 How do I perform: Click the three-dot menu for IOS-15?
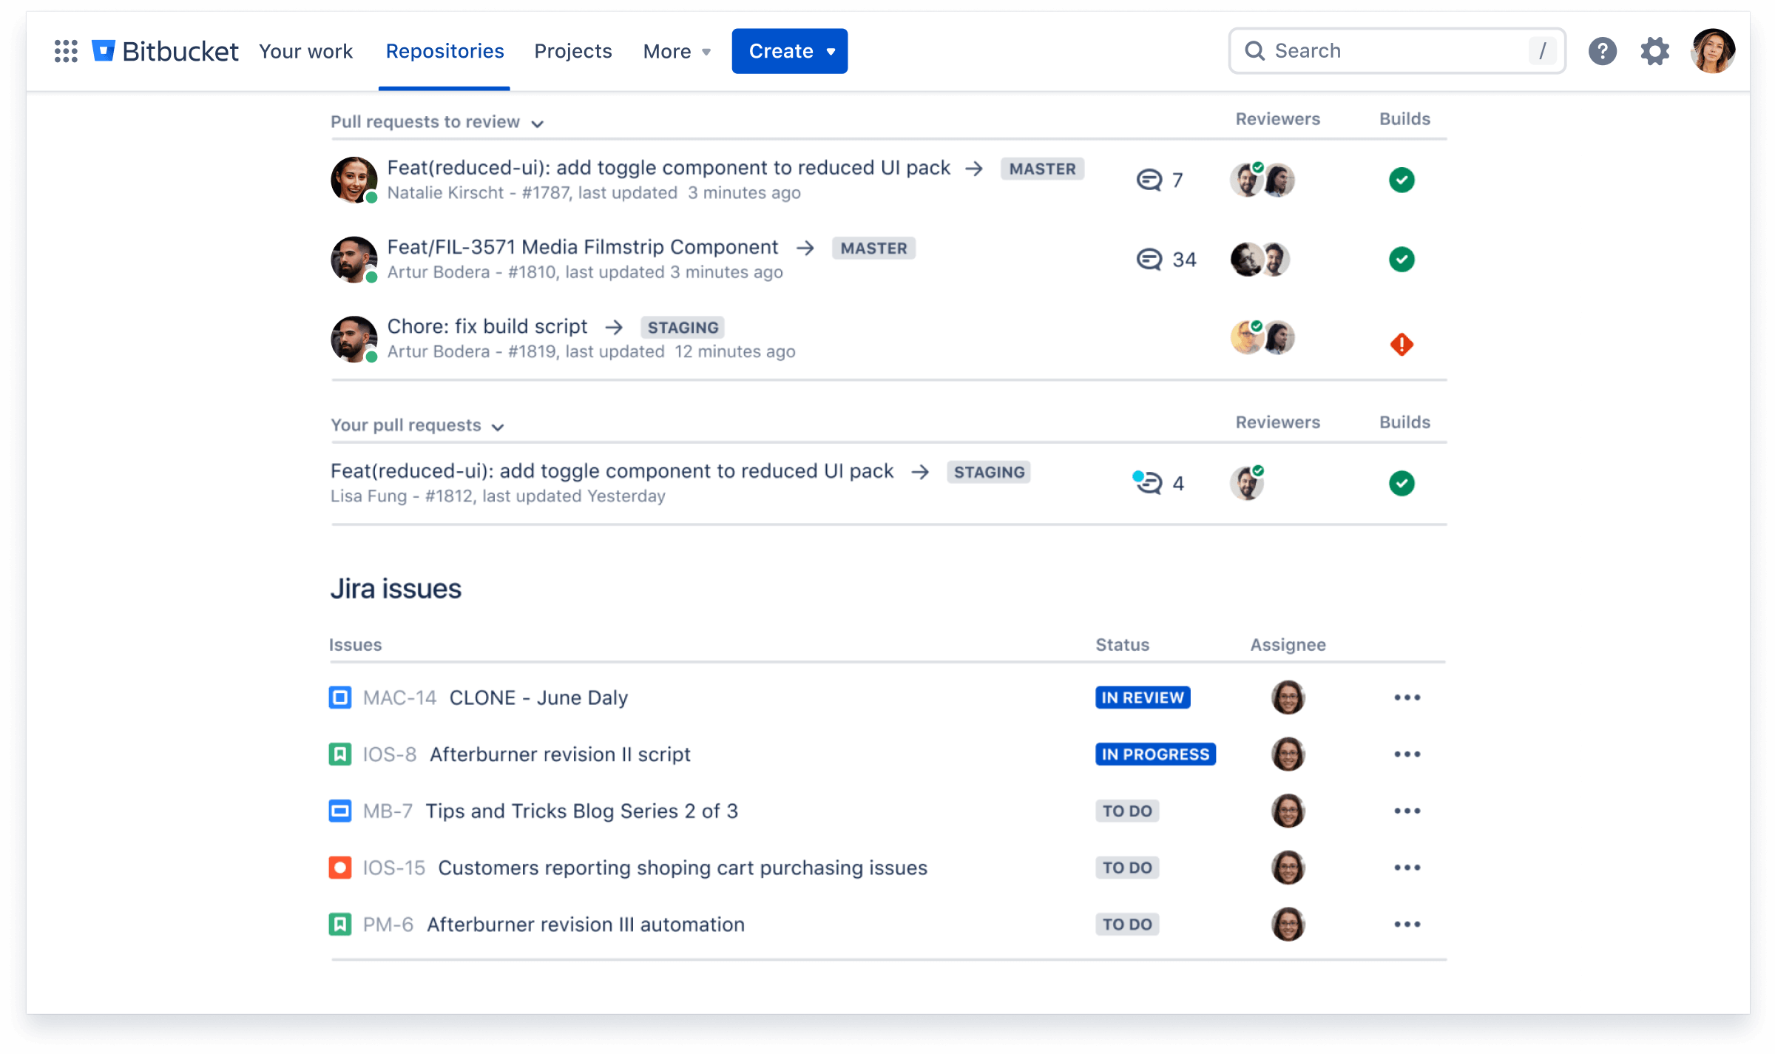1407,867
